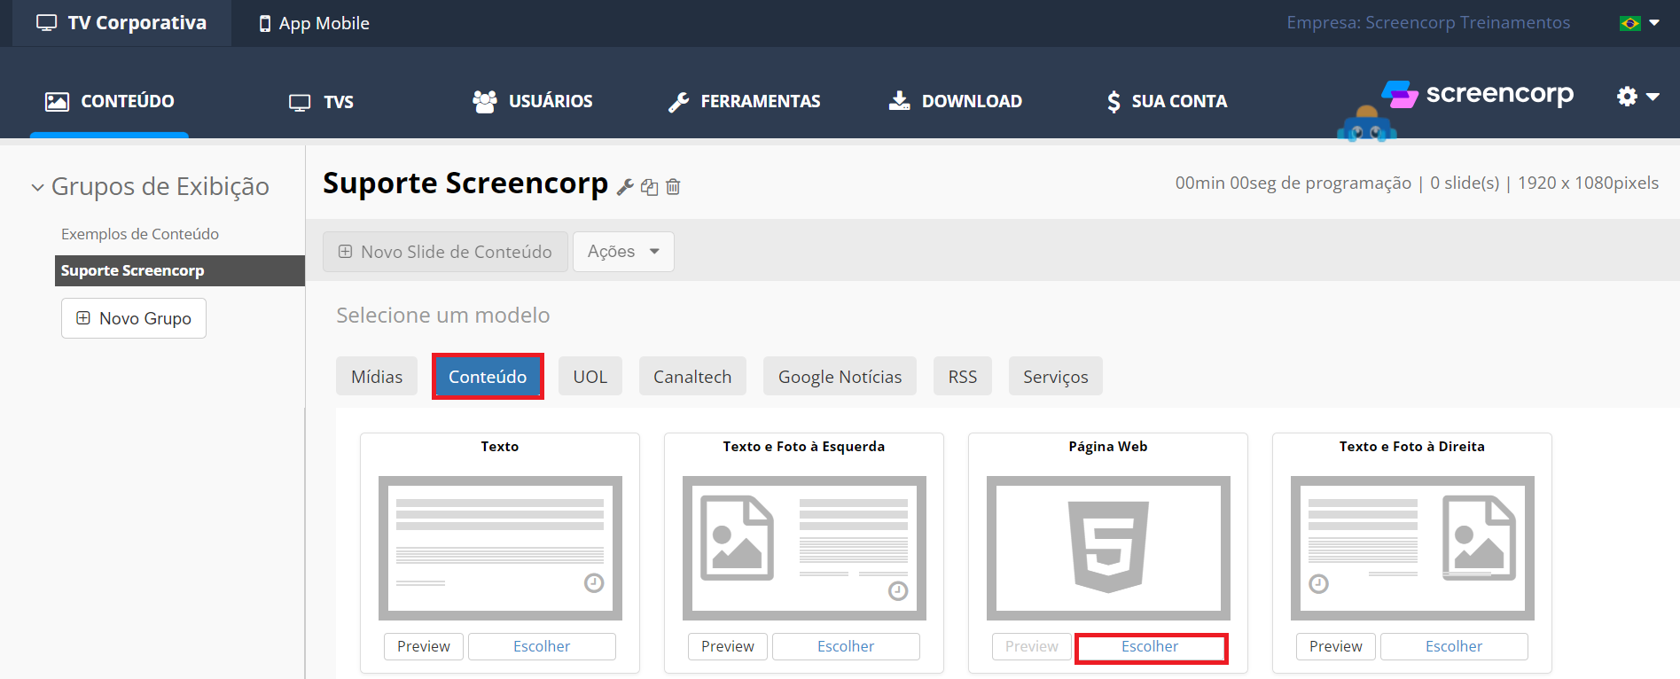Open the FERRAMENTAS menu
Image resolution: width=1680 pixels, height=679 pixels.
pos(745,101)
